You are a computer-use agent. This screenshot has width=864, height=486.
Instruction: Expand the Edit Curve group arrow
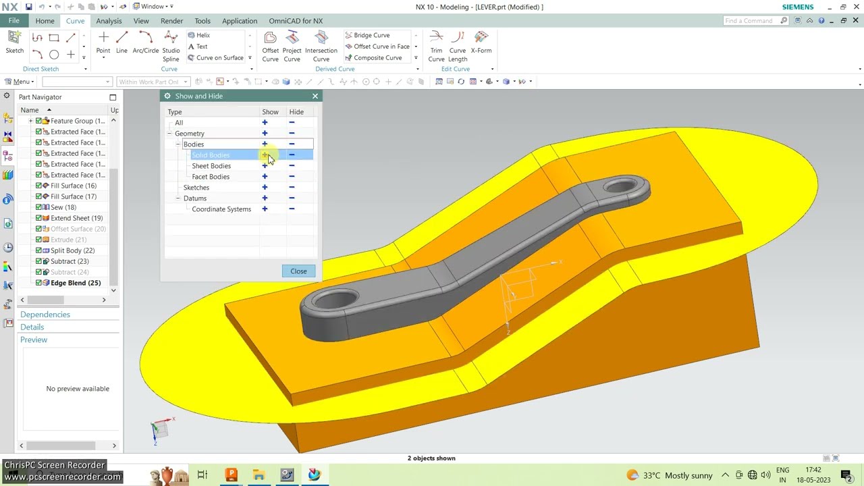[x=492, y=69]
